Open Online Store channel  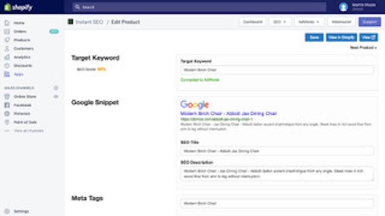point(25,96)
